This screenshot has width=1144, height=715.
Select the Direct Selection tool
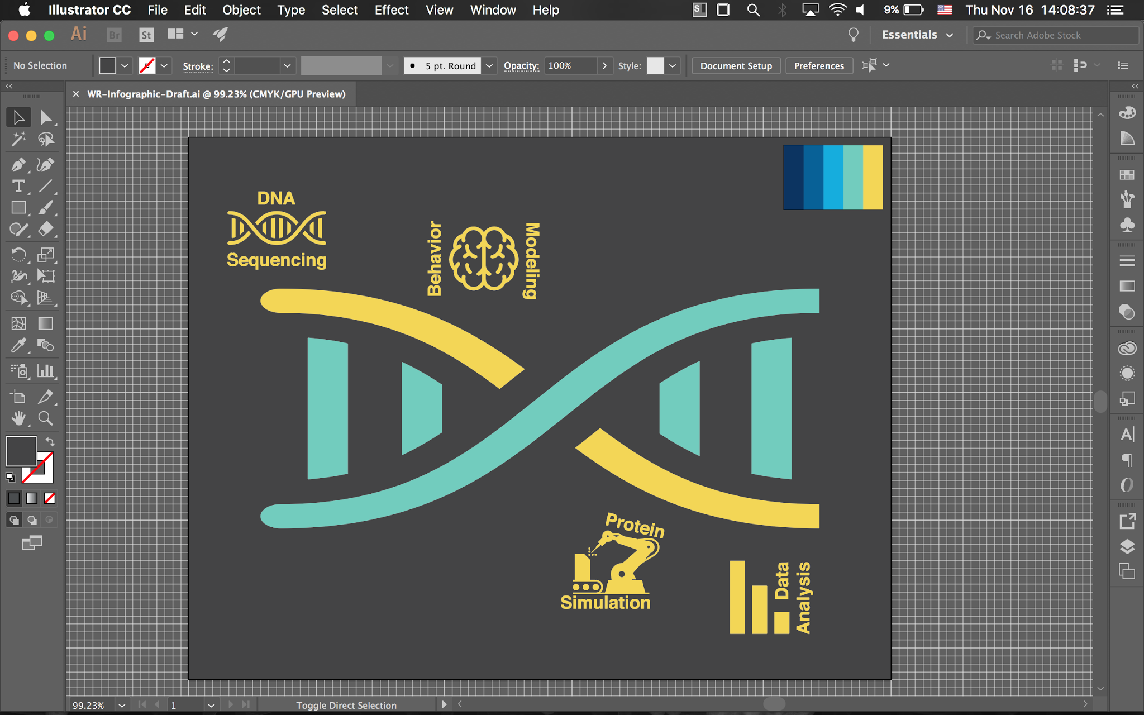click(46, 118)
